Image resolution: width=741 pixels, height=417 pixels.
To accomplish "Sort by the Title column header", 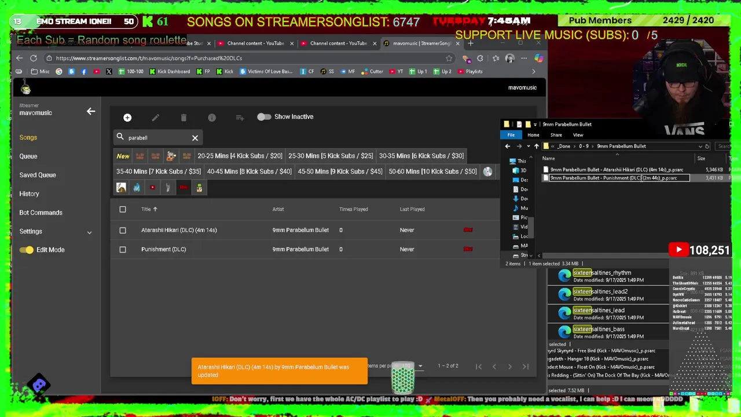I will tap(146, 209).
